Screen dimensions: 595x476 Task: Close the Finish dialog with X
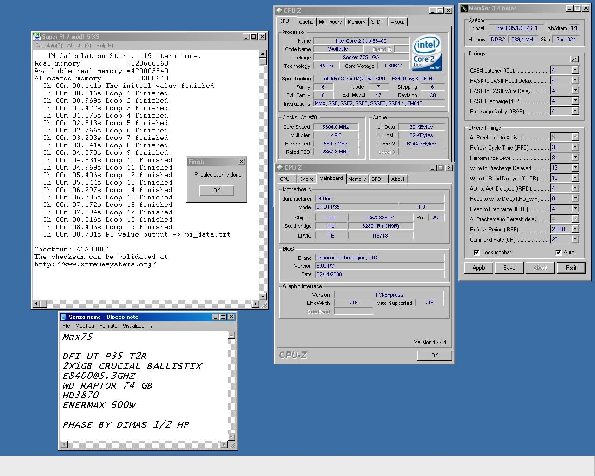[241, 162]
